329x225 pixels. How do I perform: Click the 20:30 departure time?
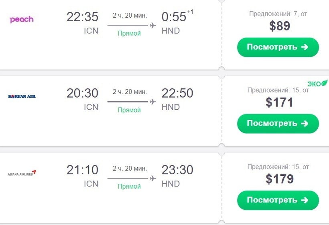[x=82, y=93]
